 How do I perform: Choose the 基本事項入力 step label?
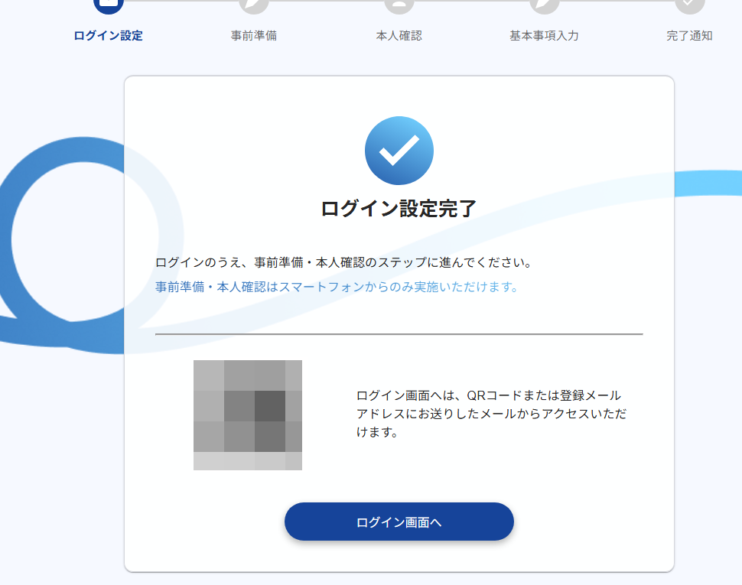[x=545, y=36]
